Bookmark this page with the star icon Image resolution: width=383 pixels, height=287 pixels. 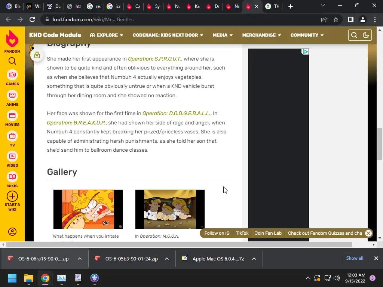click(336, 19)
